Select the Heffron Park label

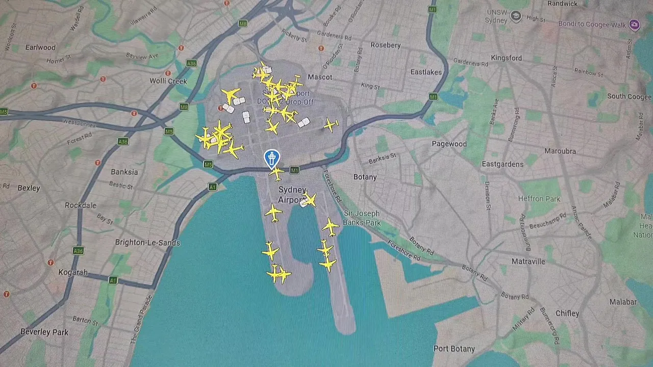[539, 199]
